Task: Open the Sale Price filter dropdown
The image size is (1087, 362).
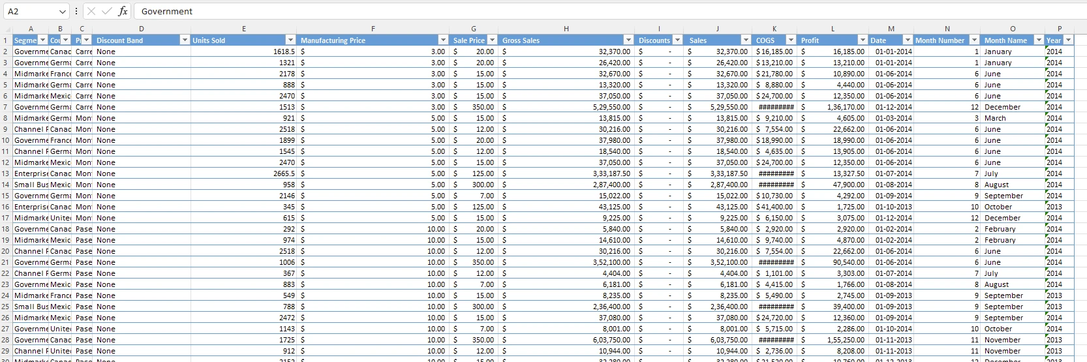Action: click(x=492, y=40)
